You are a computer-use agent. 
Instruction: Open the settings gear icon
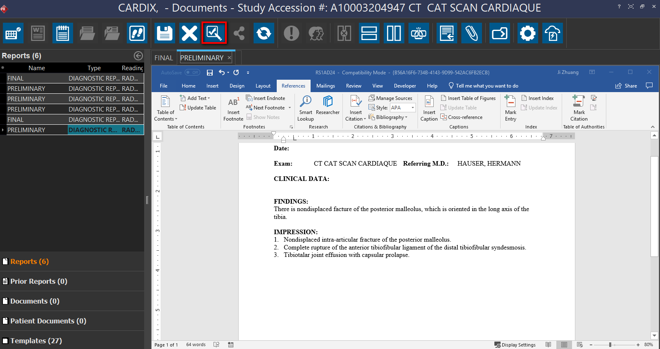(x=527, y=33)
